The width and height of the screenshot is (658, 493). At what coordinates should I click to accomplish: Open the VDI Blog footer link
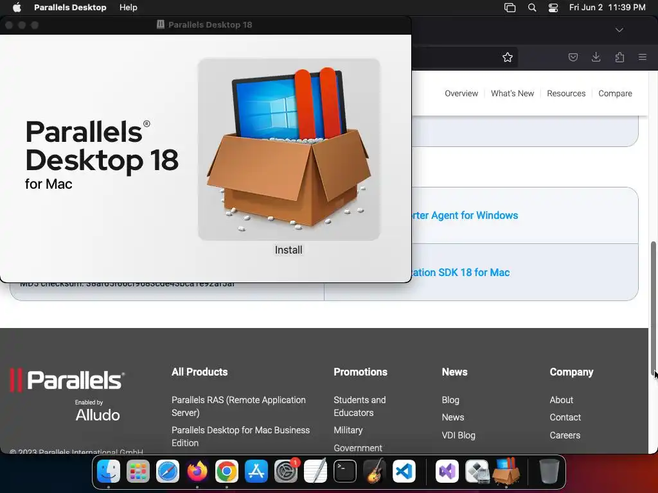458,435
